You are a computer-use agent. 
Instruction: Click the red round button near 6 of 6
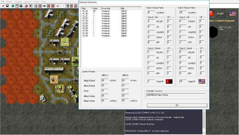point(212,14)
